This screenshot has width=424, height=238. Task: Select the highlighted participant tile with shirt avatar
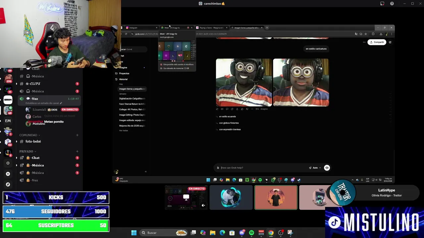coord(276,197)
